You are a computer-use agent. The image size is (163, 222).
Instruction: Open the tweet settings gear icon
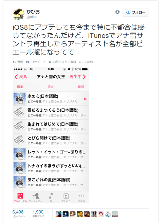[x=117, y=12]
